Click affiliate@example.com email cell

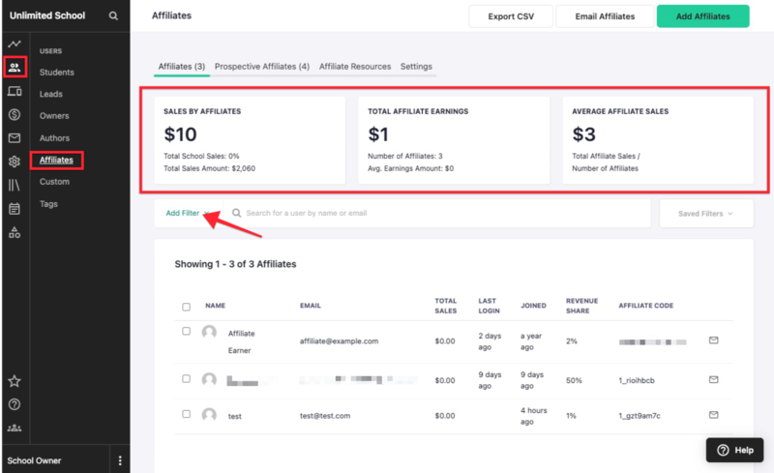(340, 341)
